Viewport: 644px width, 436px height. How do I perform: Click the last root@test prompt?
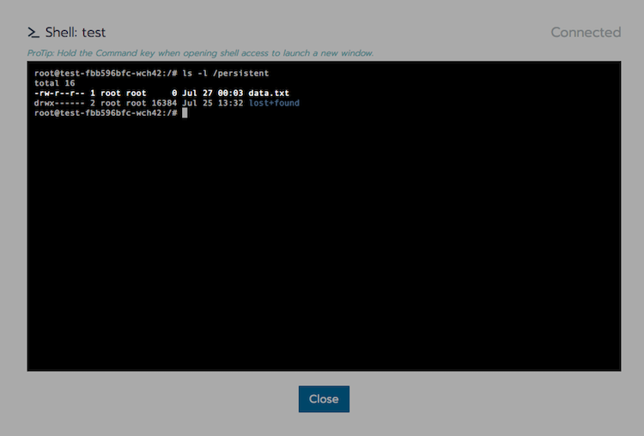pyautogui.click(x=105, y=112)
